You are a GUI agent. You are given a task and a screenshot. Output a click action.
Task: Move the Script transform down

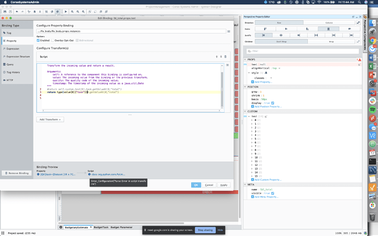click(221, 56)
